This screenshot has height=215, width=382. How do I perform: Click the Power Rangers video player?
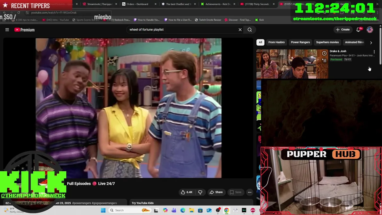pyautogui.click(x=129, y=108)
